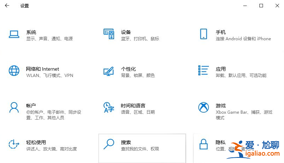Image resolution: width=284 pixels, height=163 pixels.
Task: Open the 游戏 title
Action: tap(220, 106)
